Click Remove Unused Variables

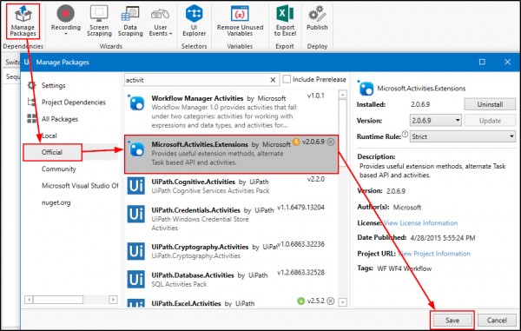pyautogui.click(x=240, y=21)
